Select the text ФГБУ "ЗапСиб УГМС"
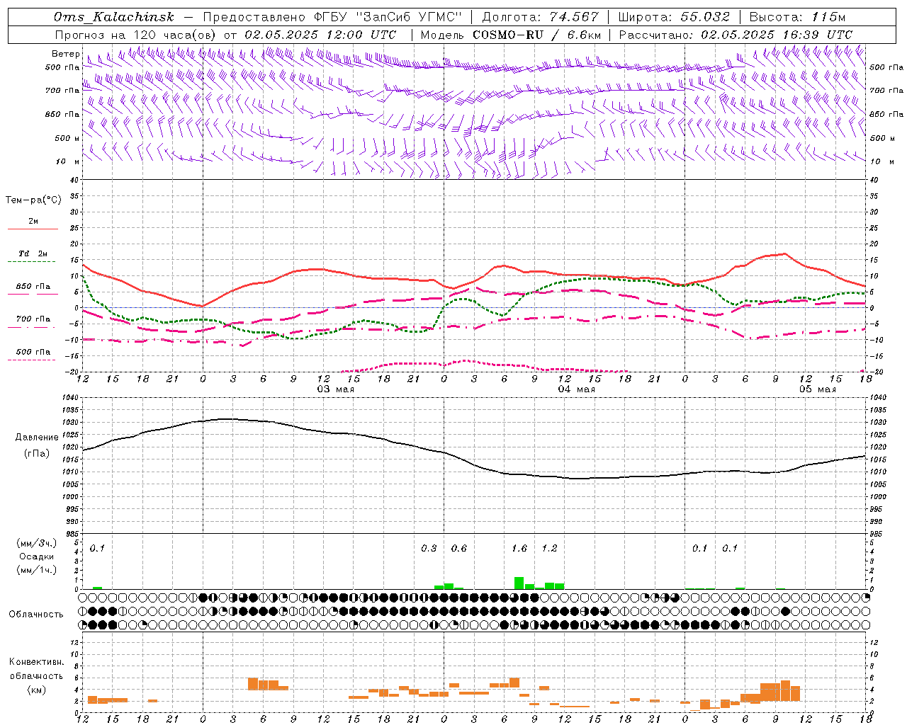907x725 pixels. coord(388,17)
